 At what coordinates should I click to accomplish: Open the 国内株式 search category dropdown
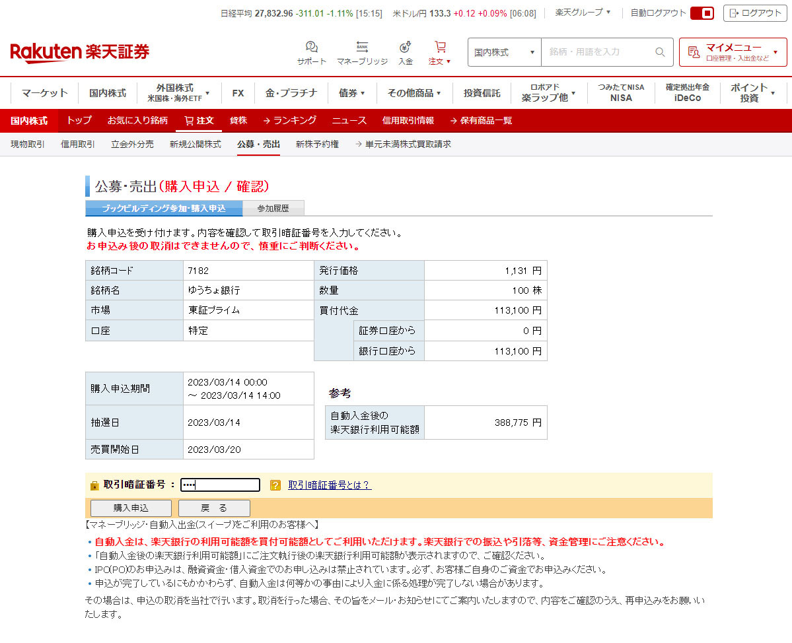[504, 52]
